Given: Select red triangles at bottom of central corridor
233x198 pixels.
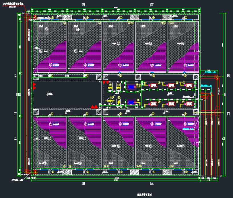Looking at the screenshot, I should click(94, 107).
